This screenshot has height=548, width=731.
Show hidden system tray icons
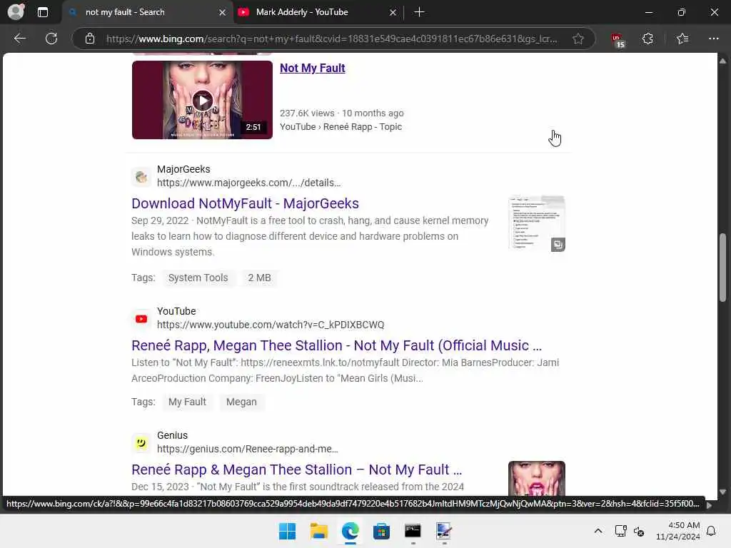(x=598, y=531)
